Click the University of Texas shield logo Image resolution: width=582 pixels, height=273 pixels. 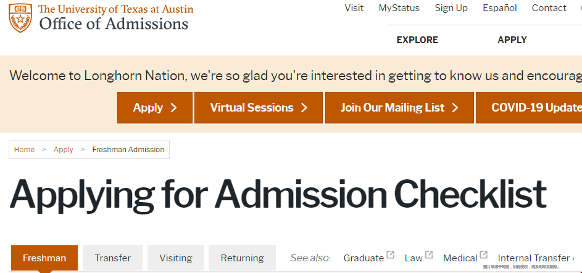(20, 18)
